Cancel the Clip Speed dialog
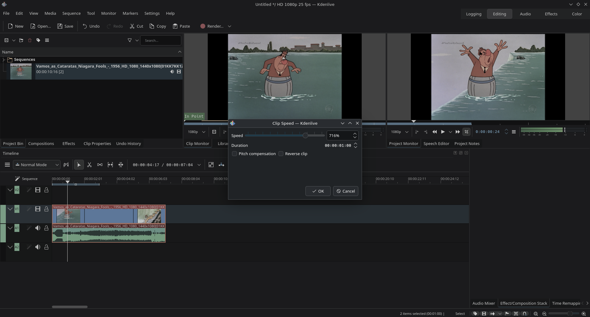 coord(345,191)
